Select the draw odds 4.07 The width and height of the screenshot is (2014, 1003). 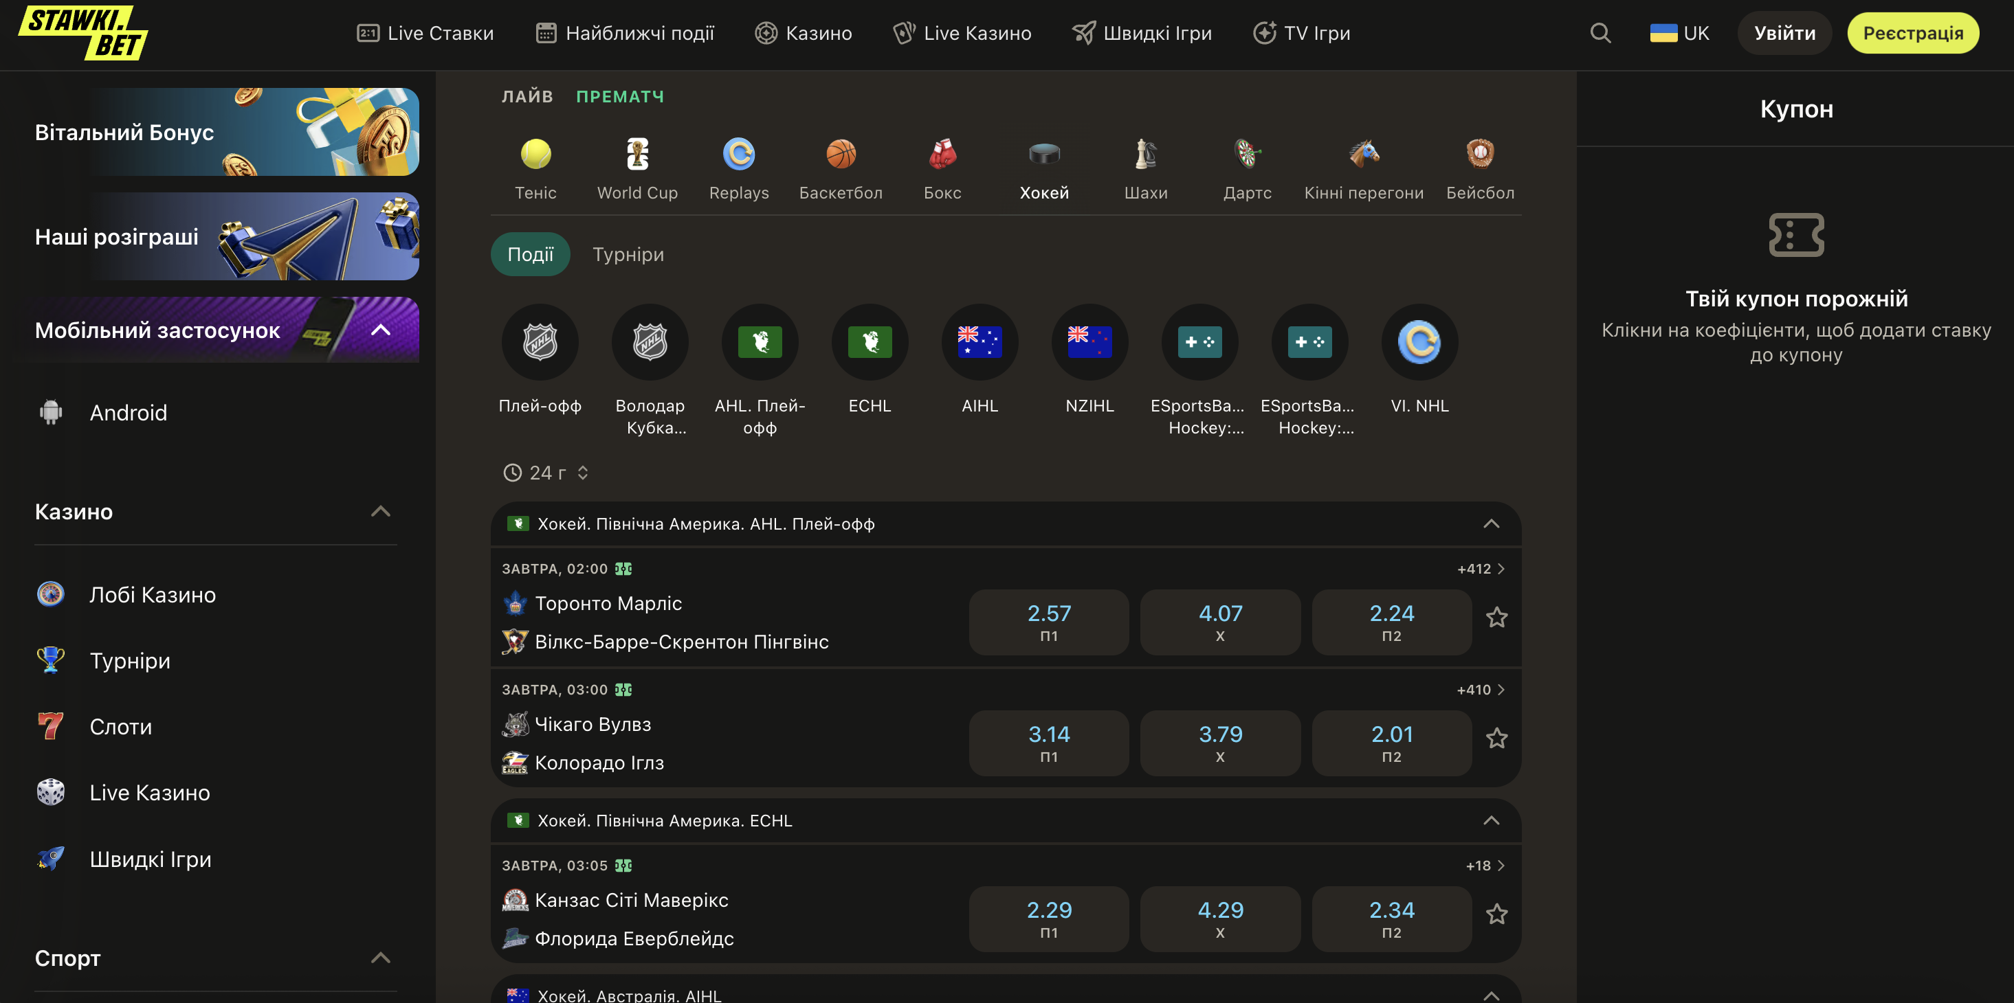pos(1219,622)
